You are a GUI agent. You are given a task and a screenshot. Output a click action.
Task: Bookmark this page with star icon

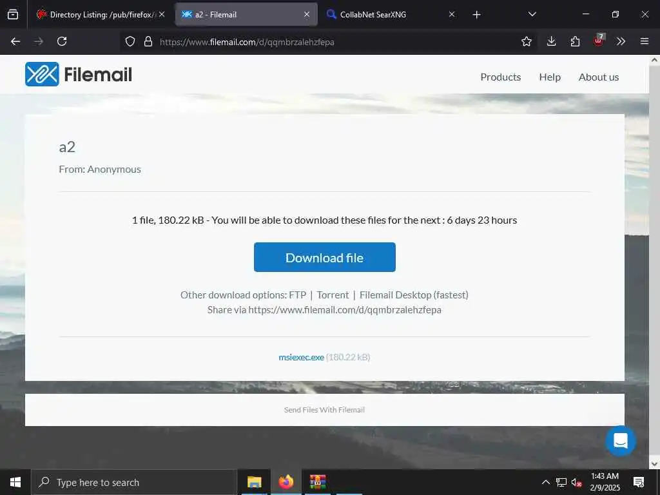(526, 41)
